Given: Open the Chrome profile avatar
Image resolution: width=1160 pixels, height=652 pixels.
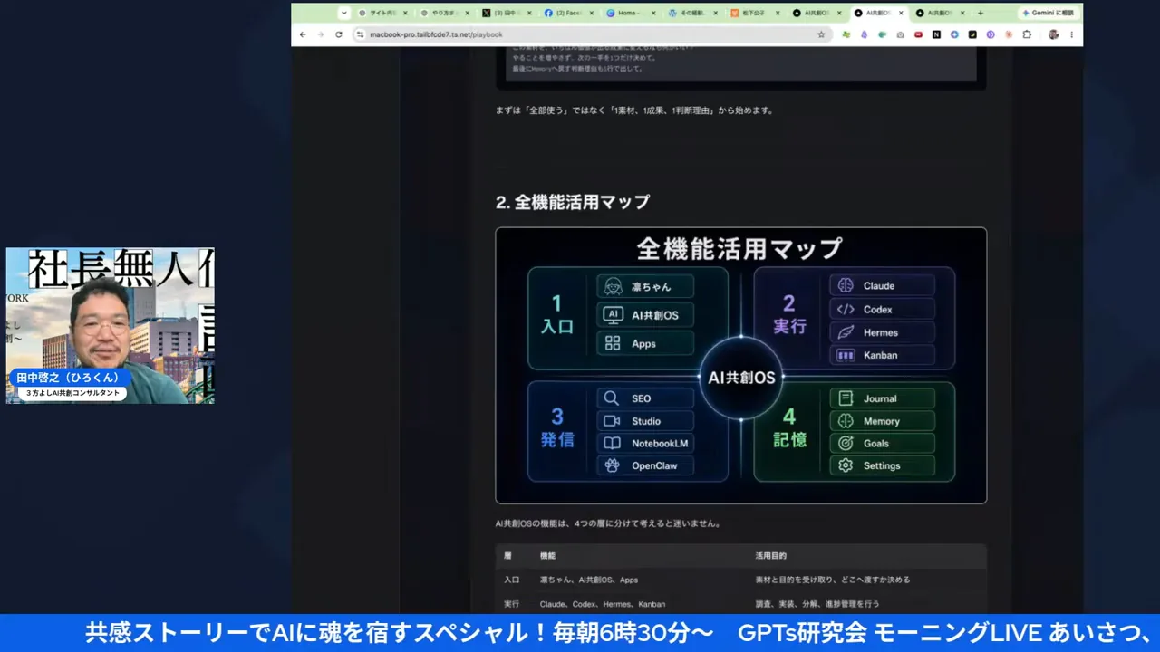Looking at the screenshot, I should (1053, 34).
